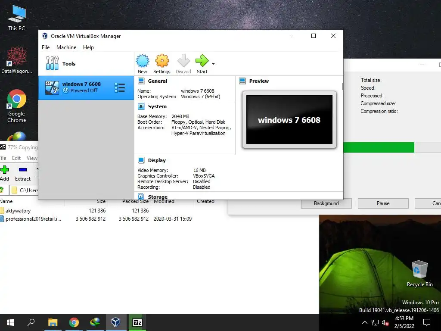441x331 pixels.
Task: Open the Google Chrome desktop shortcut
Action: (17, 106)
